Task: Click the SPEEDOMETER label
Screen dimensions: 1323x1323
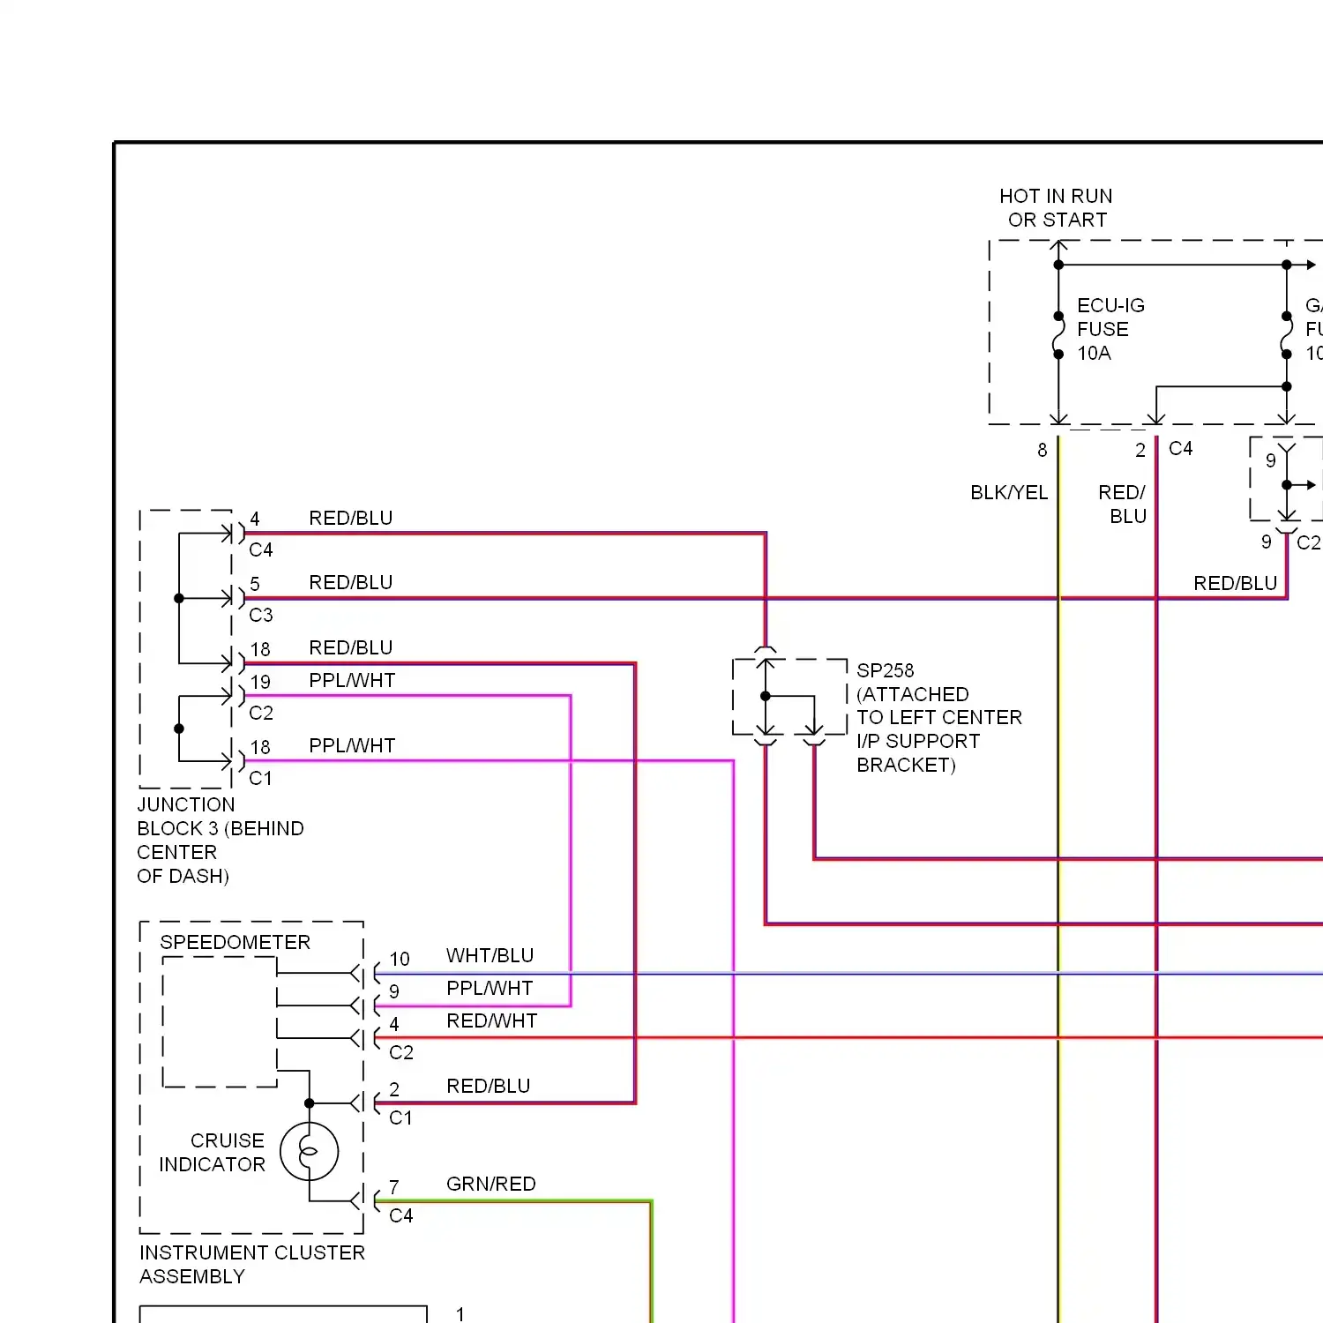Action: point(235,942)
